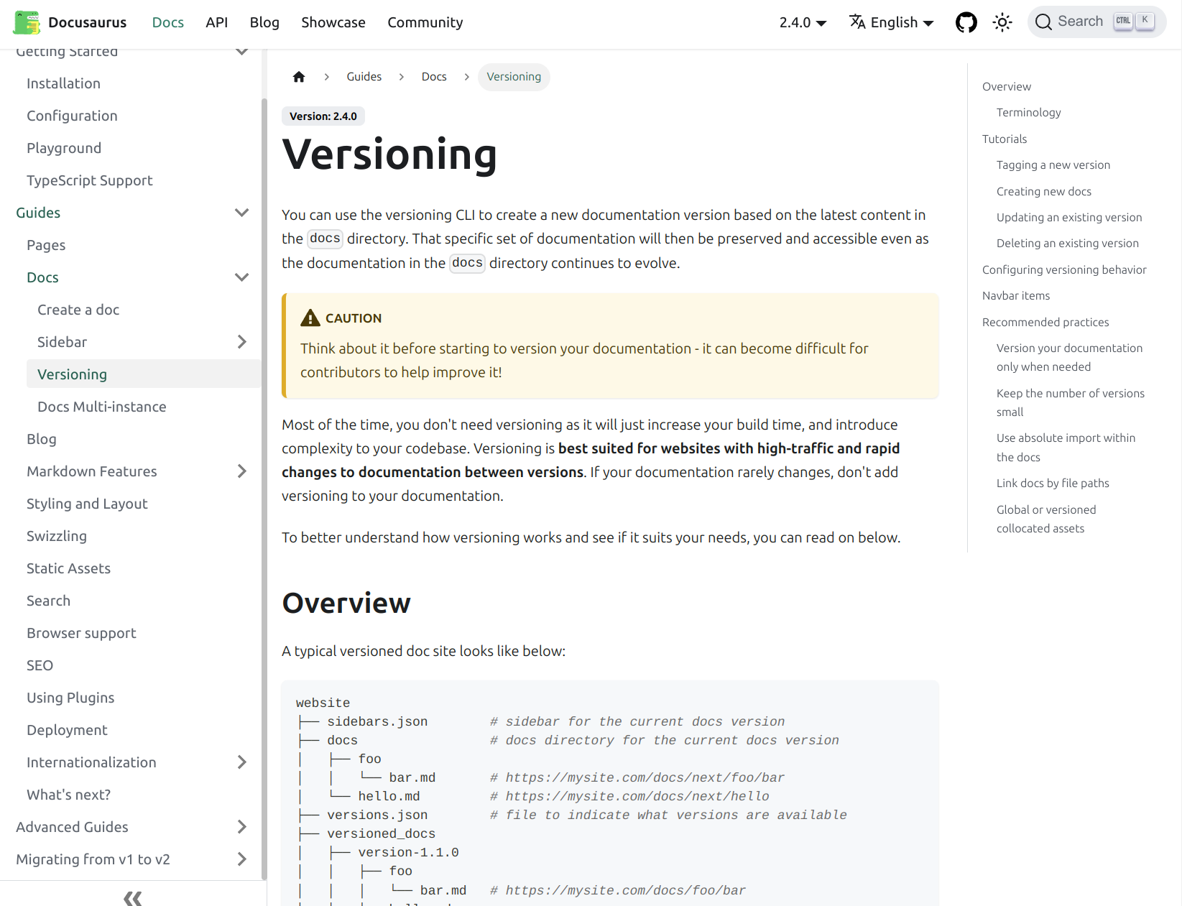The height and width of the screenshot is (906, 1182).
Task: Click the home breadcrumb icon
Action: tap(299, 77)
